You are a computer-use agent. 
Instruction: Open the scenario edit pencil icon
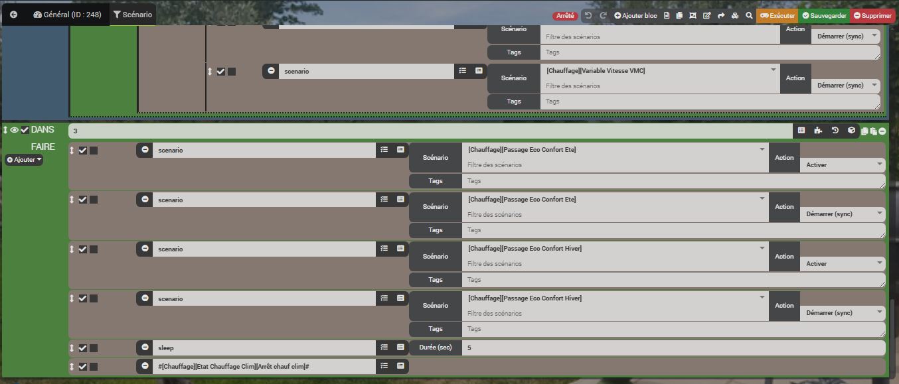(x=707, y=15)
